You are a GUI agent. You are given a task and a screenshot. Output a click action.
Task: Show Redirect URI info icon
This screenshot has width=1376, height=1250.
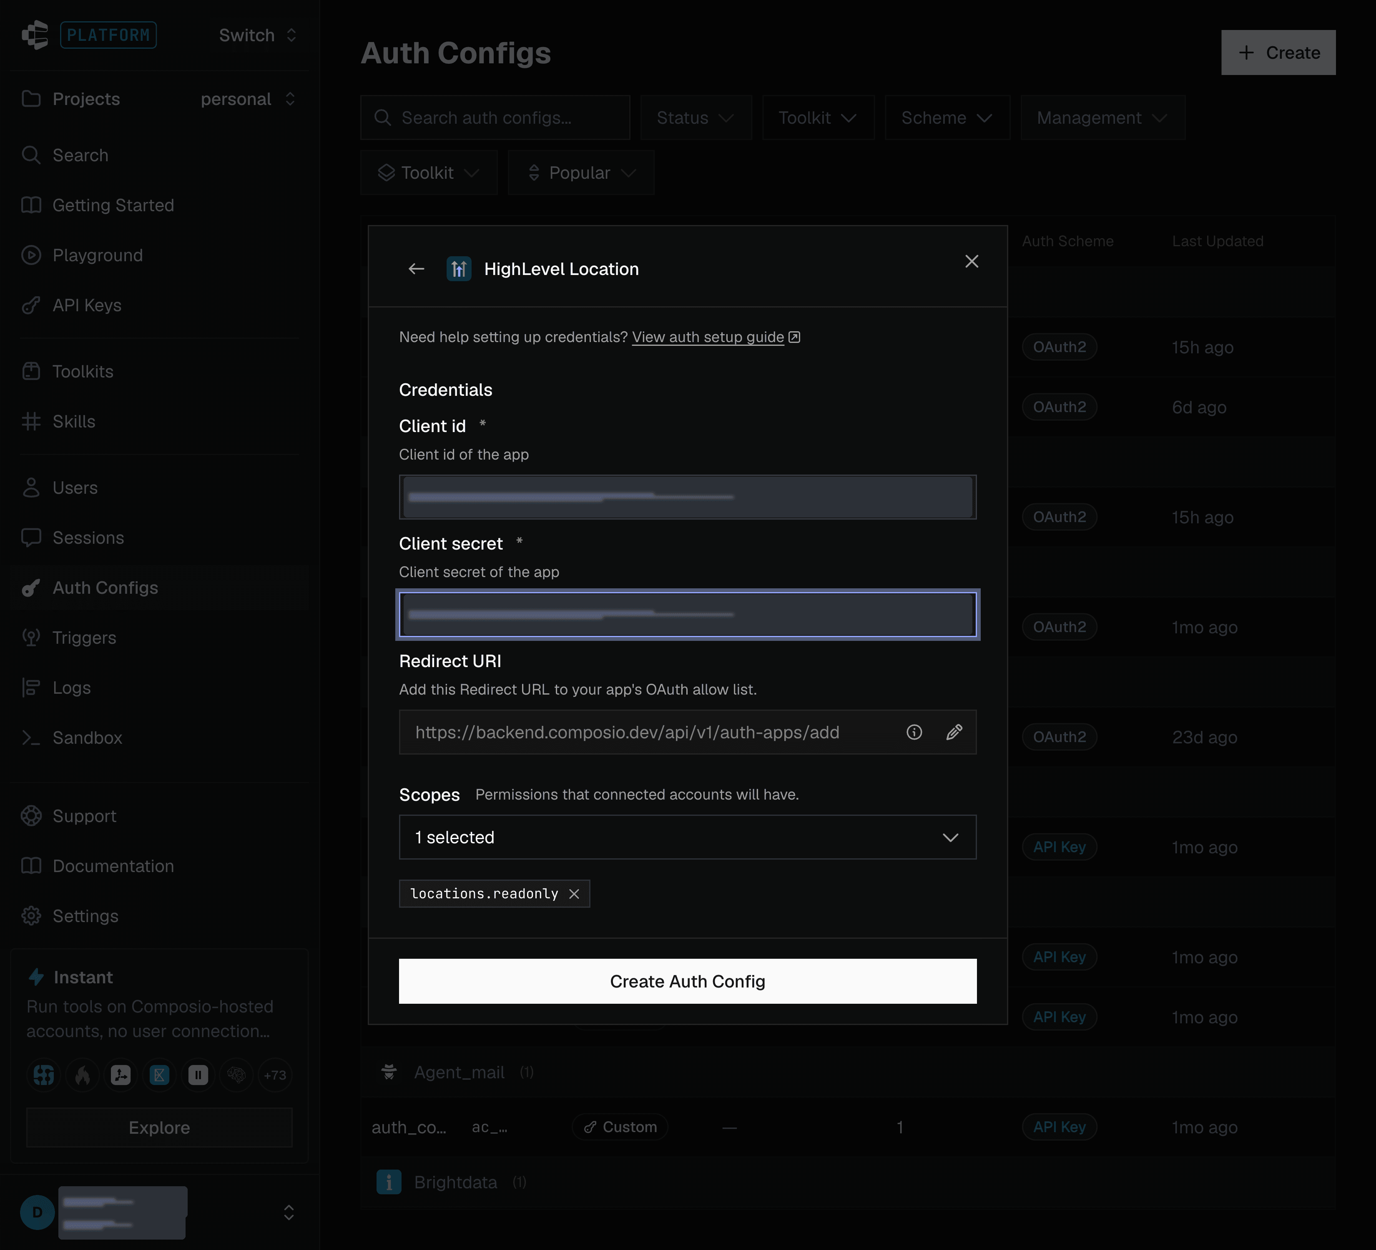coord(914,732)
